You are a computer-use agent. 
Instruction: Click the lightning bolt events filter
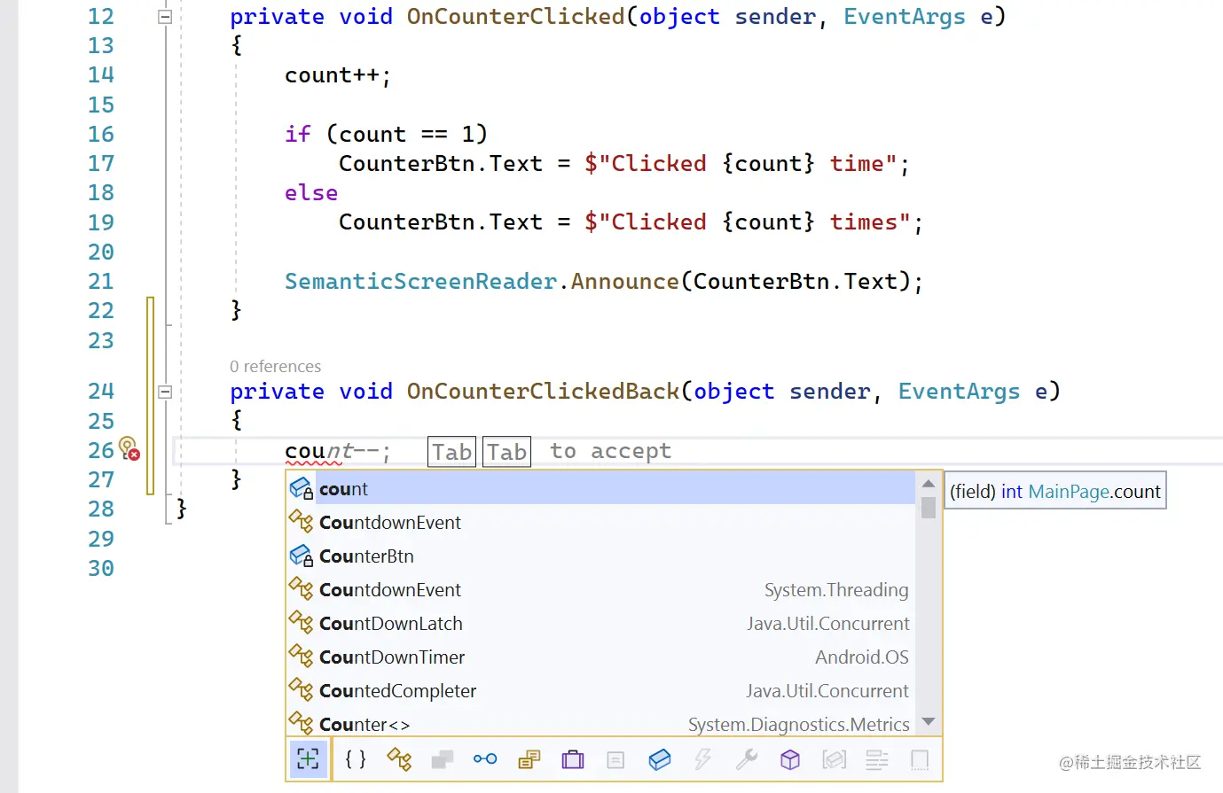(703, 759)
